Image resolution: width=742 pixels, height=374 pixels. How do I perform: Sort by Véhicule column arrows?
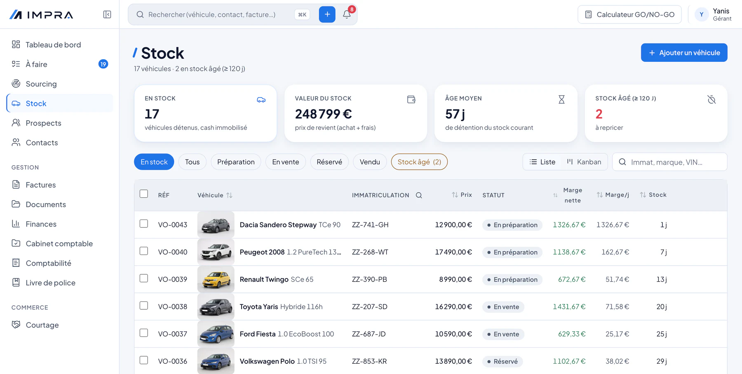pos(230,195)
